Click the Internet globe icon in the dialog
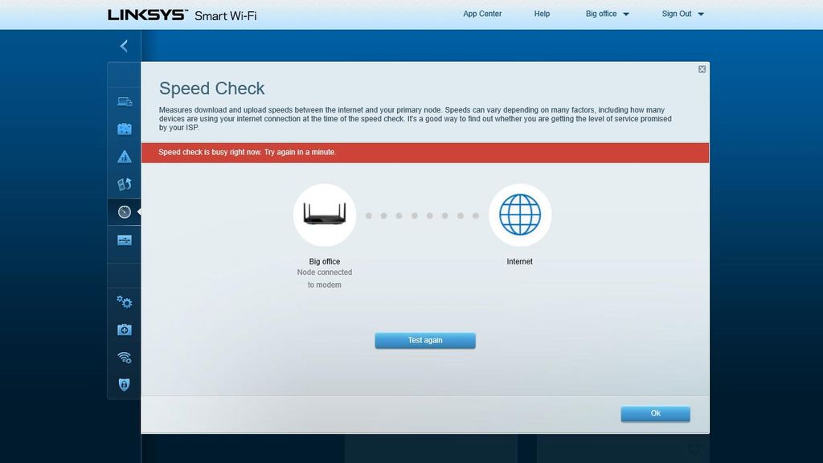This screenshot has height=463, width=823. pos(520,215)
